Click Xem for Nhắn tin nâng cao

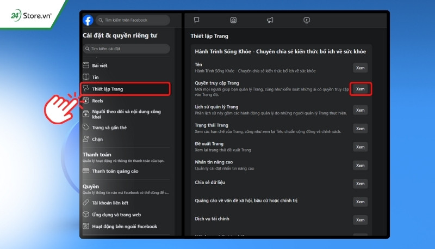click(x=360, y=165)
